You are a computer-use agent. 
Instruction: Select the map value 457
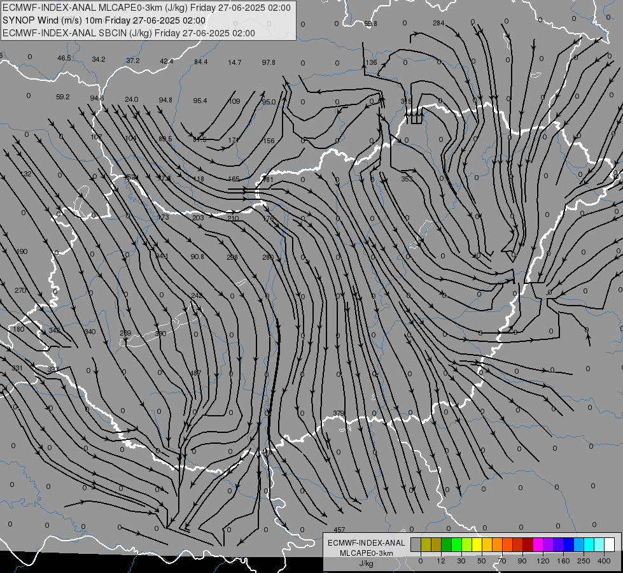click(339, 530)
